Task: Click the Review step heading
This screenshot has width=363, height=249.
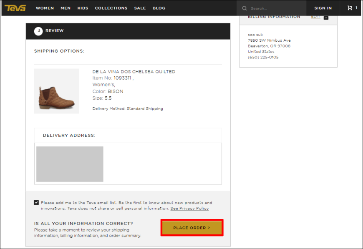Action: pos(54,30)
